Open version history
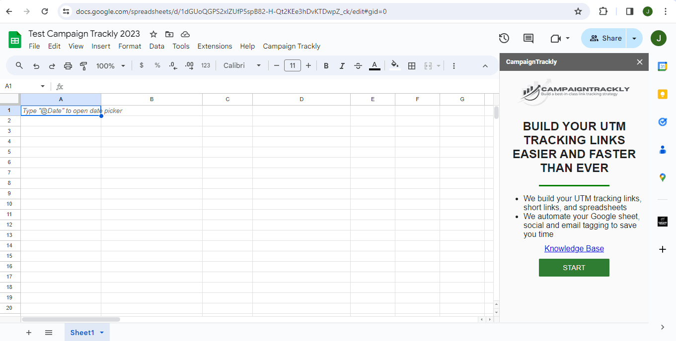The height and width of the screenshot is (341, 676). click(504, 38)
